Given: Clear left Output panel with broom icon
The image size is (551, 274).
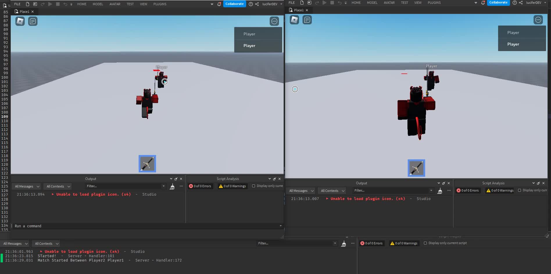Looking at the screenshot, I should [172, 186].
